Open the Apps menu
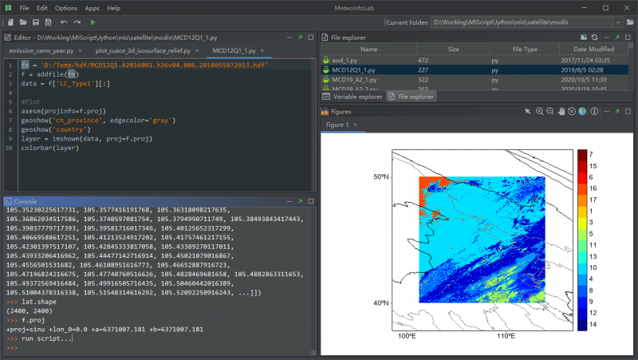Viewport: 638px width, 360px height. click(92, 7)
